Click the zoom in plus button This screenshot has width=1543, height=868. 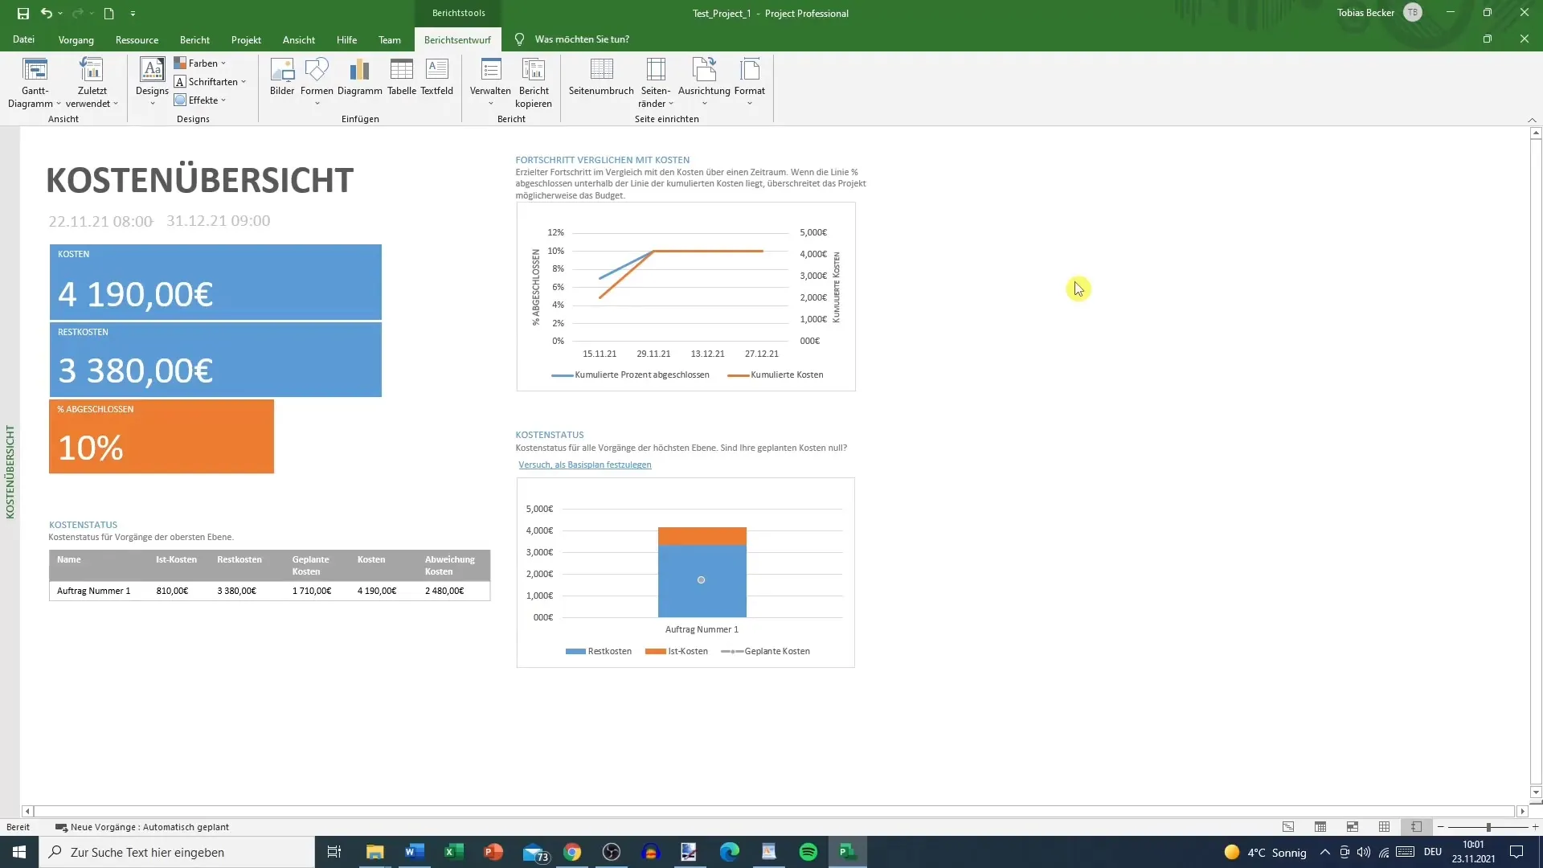pos(1535,827)
